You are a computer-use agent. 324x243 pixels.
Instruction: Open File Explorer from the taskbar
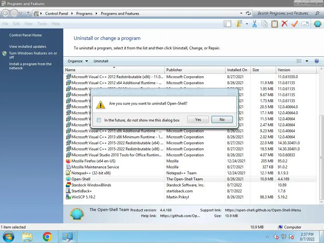click(27, 237)
